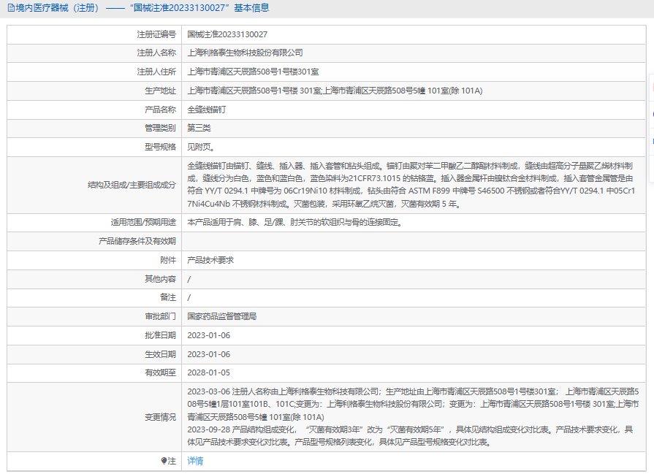
Task: Click product name 全缝线锚钉
Action: click(x=206, y=110)
